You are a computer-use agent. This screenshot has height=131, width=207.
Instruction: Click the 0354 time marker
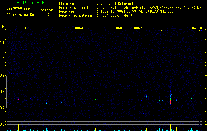[x=79, y=28]
